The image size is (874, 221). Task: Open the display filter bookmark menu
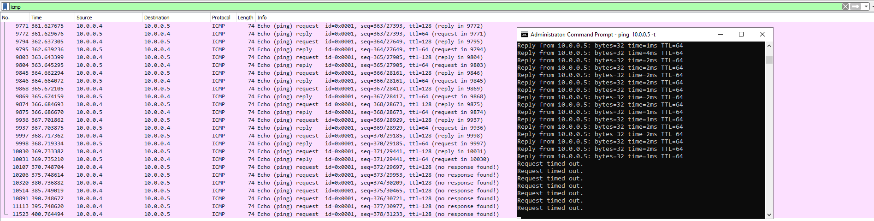pyautogui.click(x=6, y=6)
